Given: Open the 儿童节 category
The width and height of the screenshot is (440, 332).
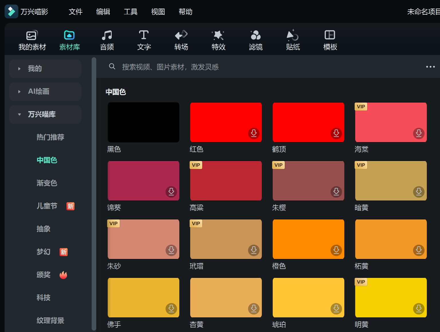Looking at the screenshot, I should click(x=47, y=206).
